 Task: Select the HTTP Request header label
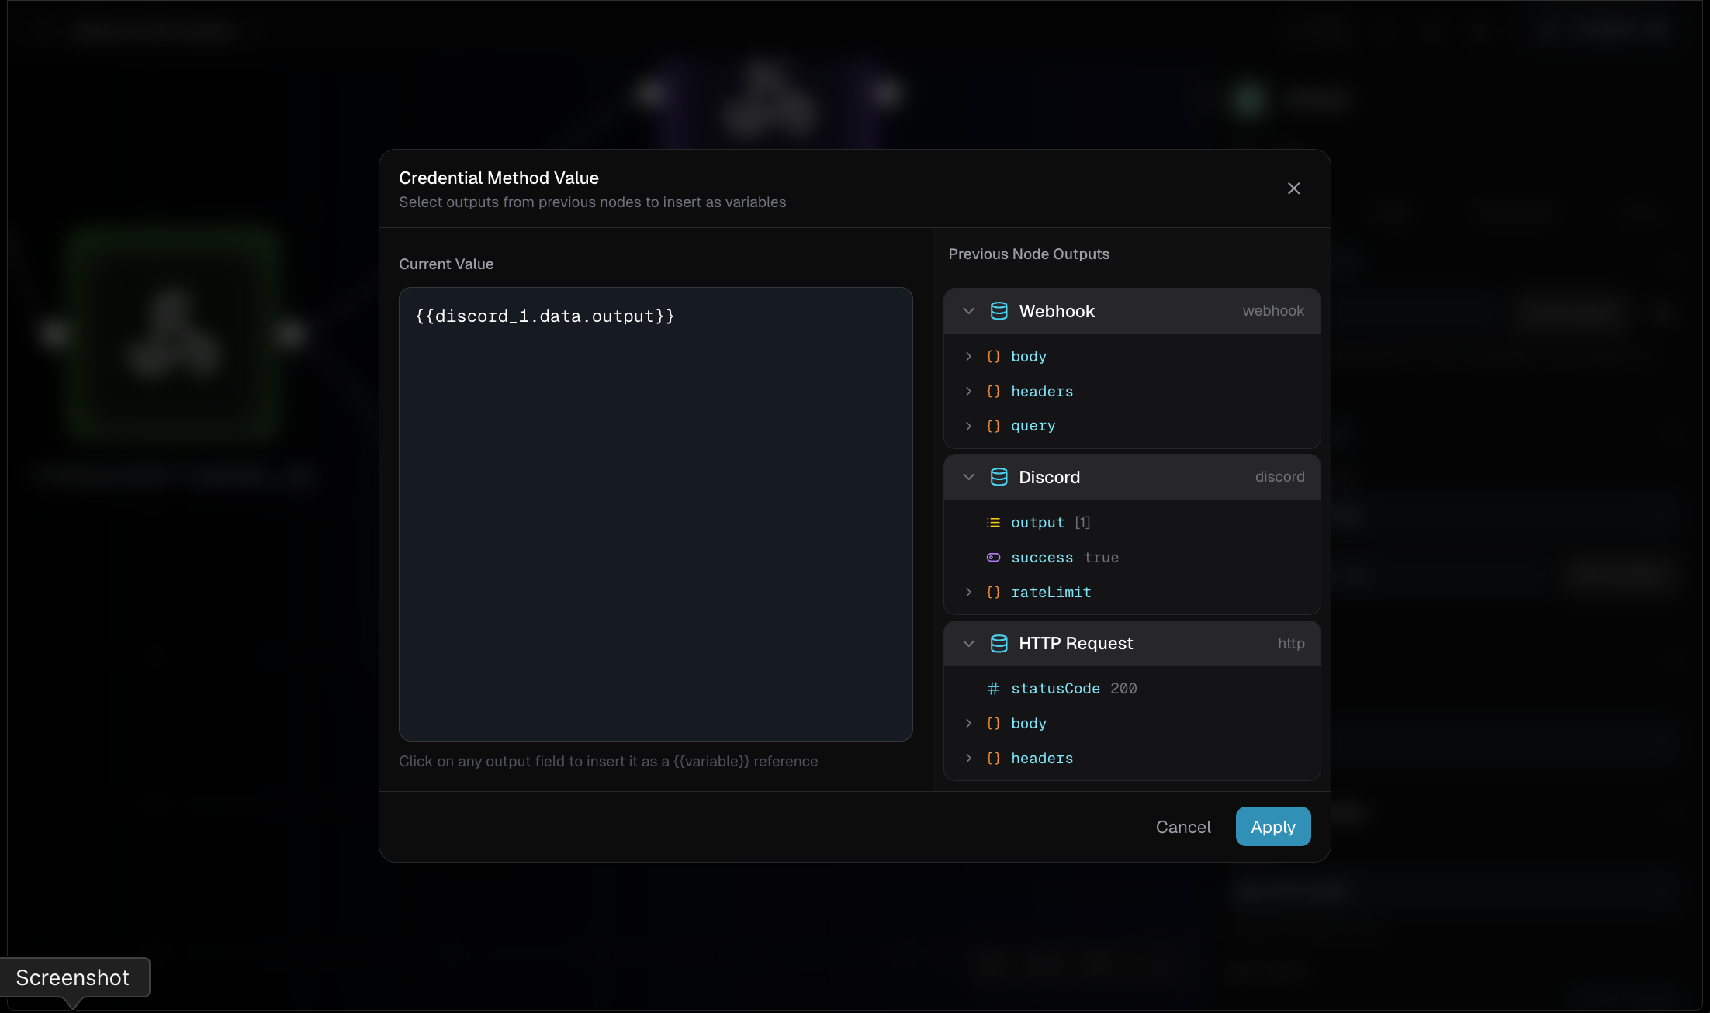(1075, 643)
